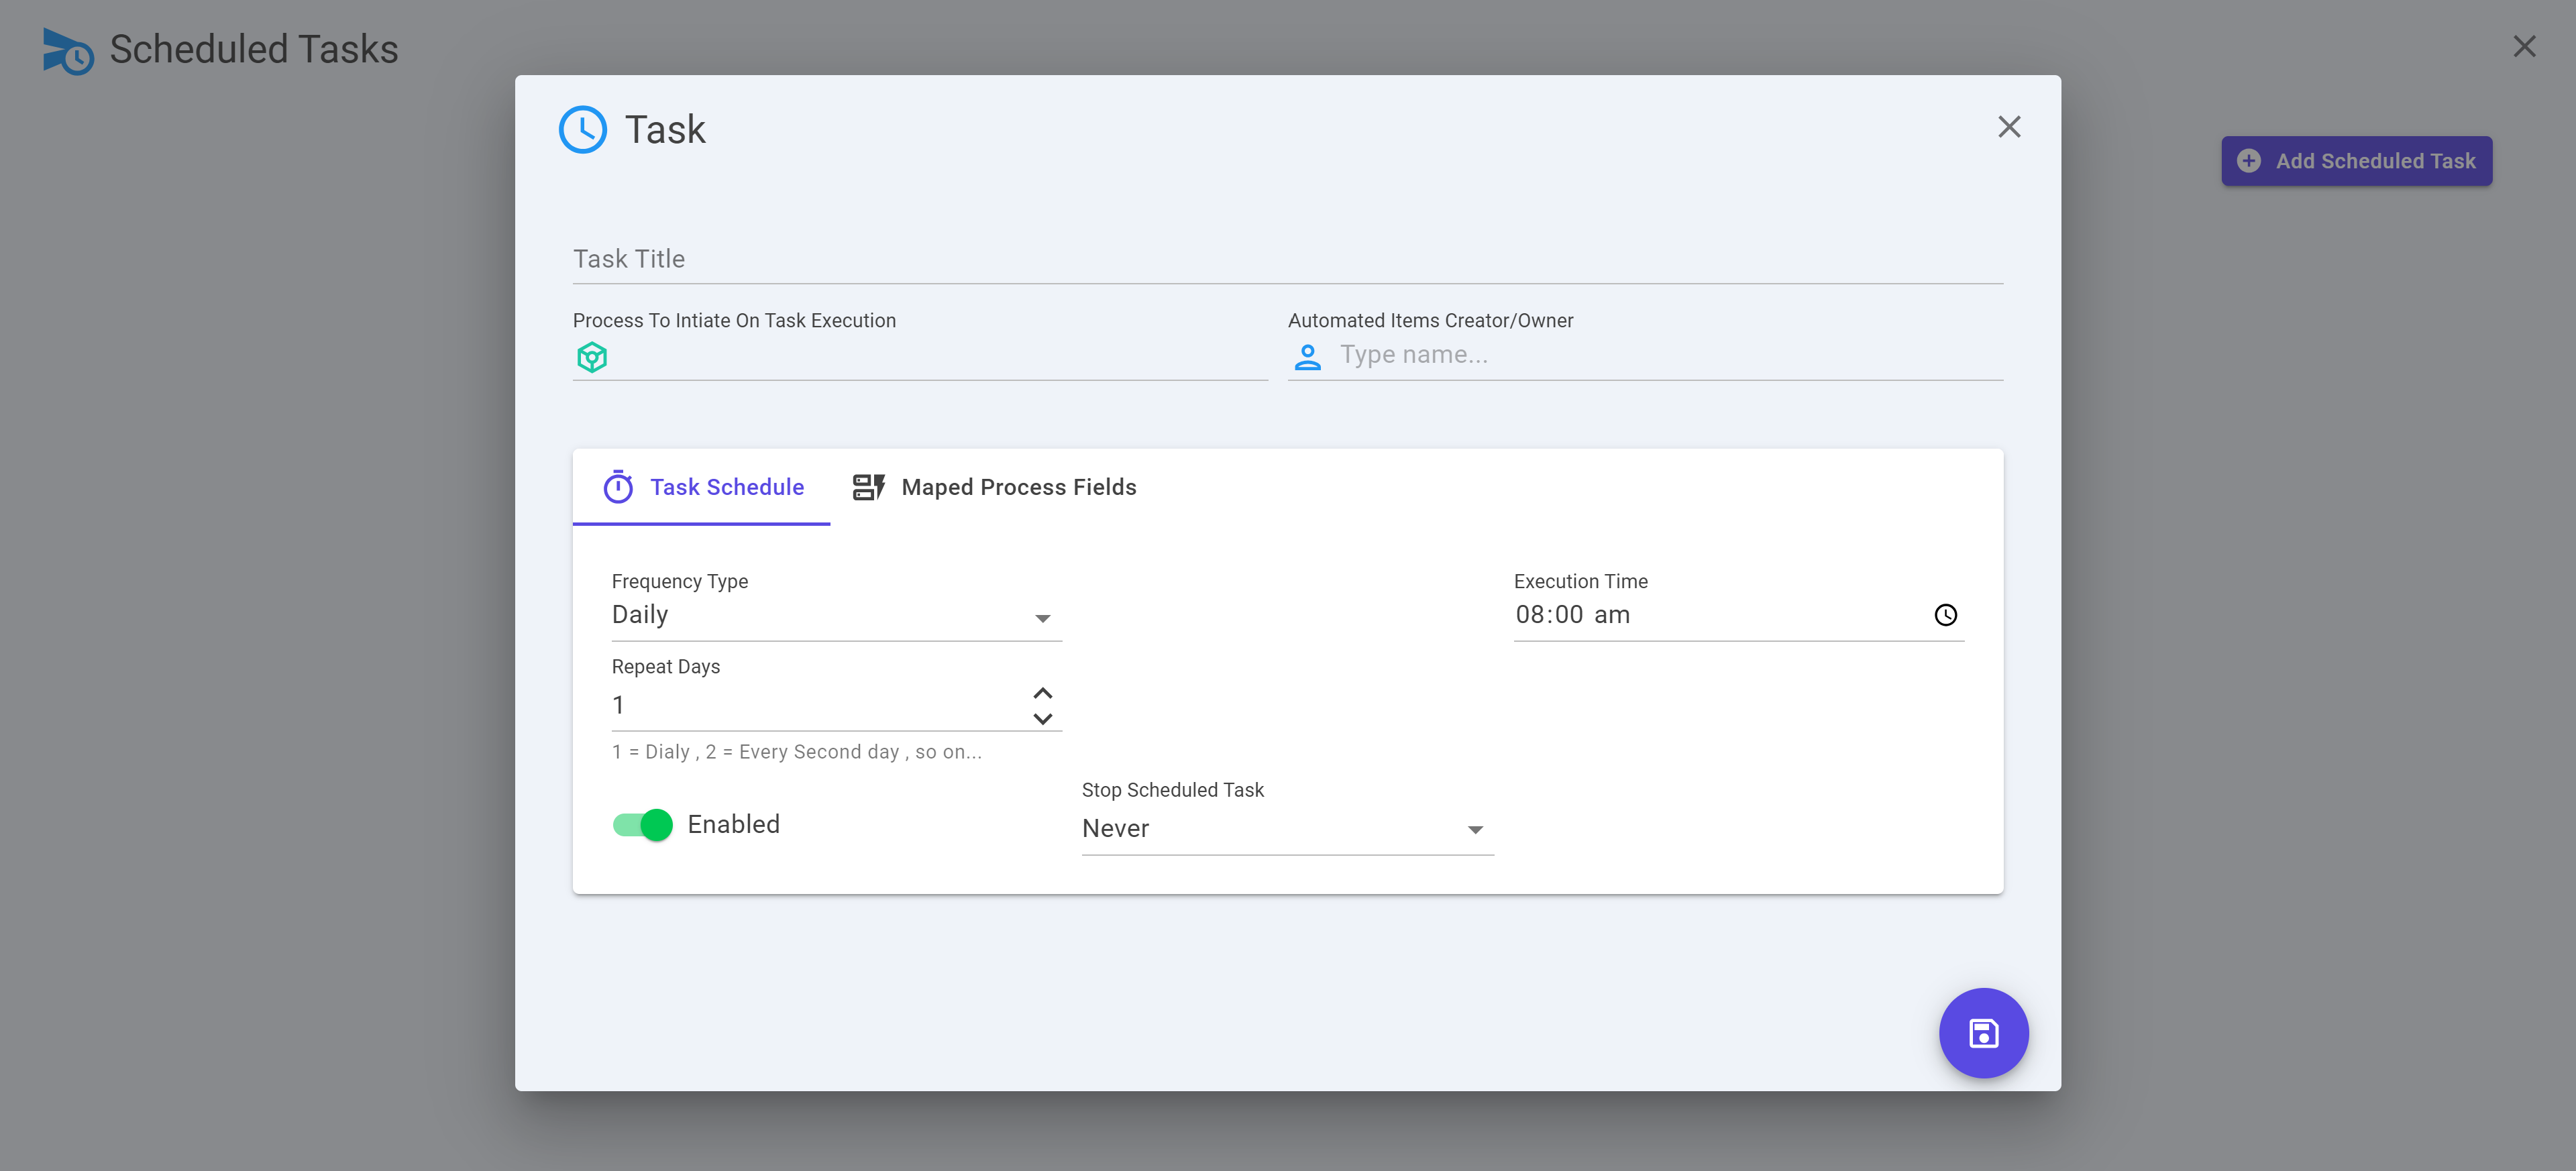The height and width of the screenshot is (1171, 2576).
Task: Click the blue clock icon beside Task
Action: (x=582, y=129)
